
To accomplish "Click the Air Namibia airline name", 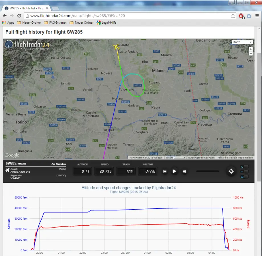I will (x=58, y=164).
